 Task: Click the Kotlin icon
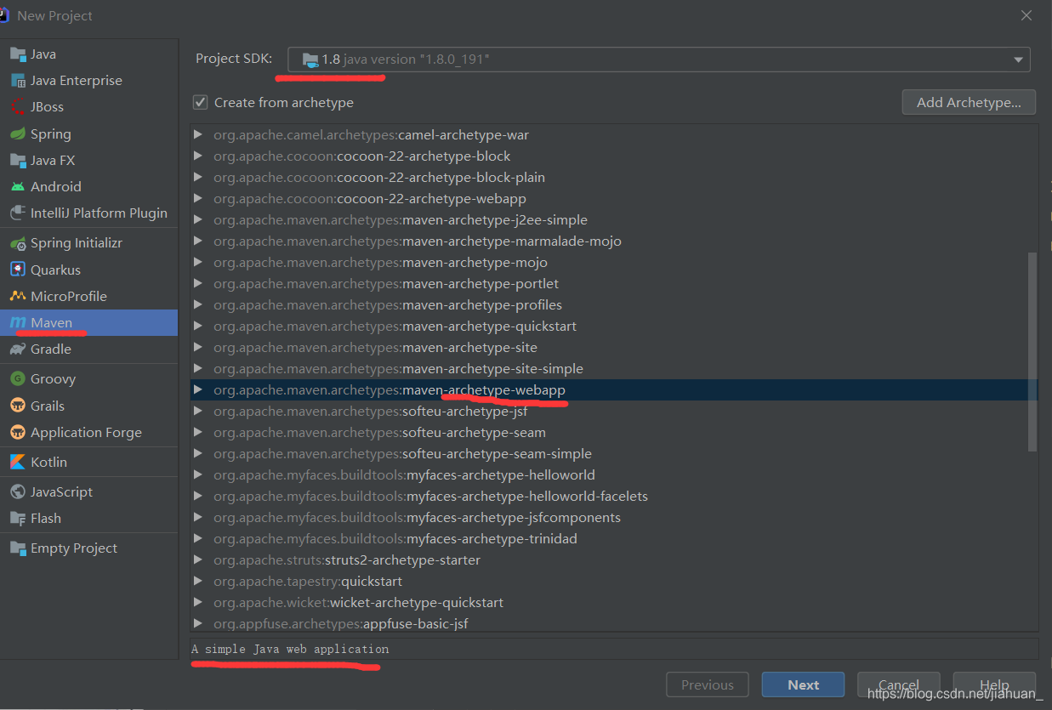pos(18,463)
